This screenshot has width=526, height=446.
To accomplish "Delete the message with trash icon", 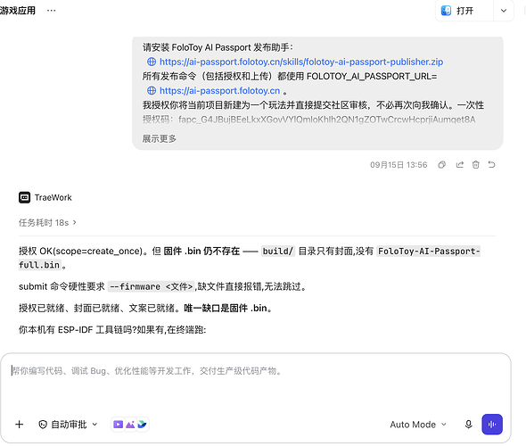I will click(x=476, y=165).
